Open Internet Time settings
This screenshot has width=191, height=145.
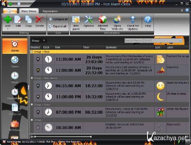tap(103, 23)
